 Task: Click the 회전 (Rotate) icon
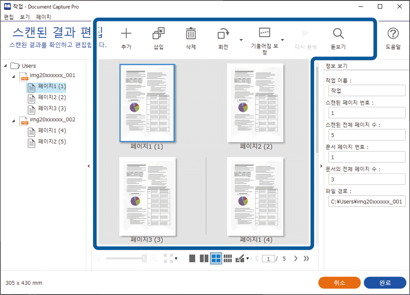pyautogui.click(x=223, y=34)
